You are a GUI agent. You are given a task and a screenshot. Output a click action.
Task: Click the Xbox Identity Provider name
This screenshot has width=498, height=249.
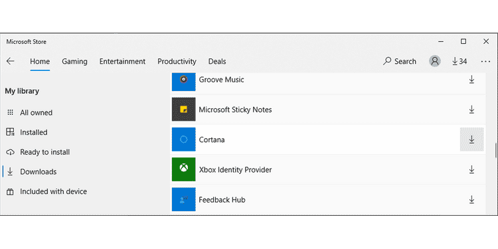pos(235,170)
